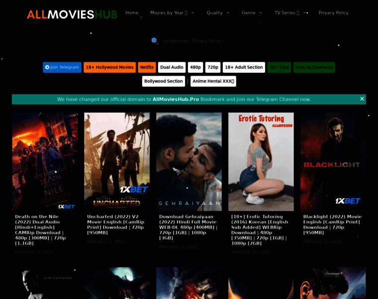Follow the AllMoviesHub.Pro link in banner

click(x=176, y=99)
